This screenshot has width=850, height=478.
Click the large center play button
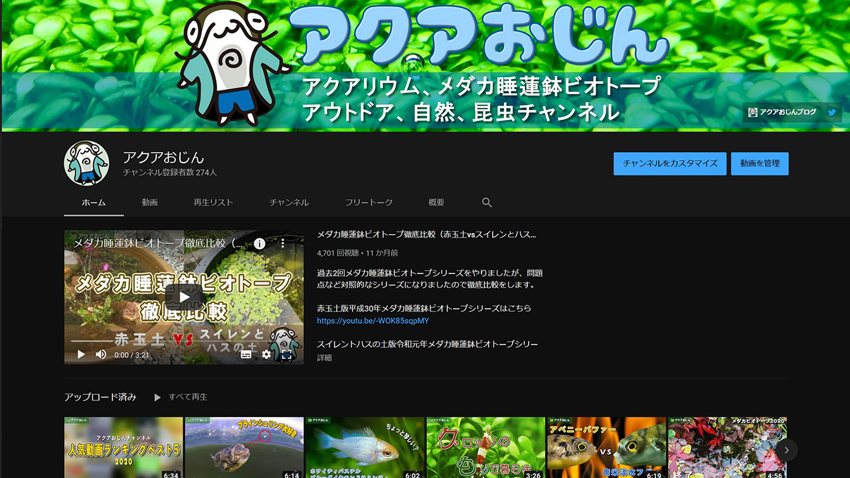coord(184,297)
